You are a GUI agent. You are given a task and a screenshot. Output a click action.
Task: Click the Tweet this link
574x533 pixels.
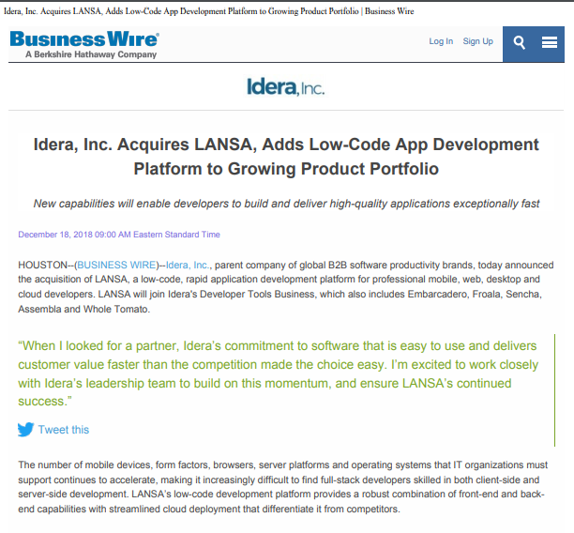[64, 430]
